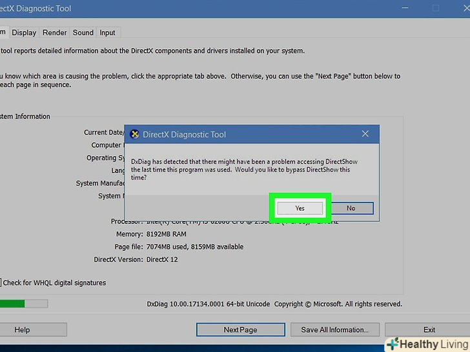Viewport: 470px width, 352px height.
Task: Click No in the DirectShow prompt
Action: point(351,208)
